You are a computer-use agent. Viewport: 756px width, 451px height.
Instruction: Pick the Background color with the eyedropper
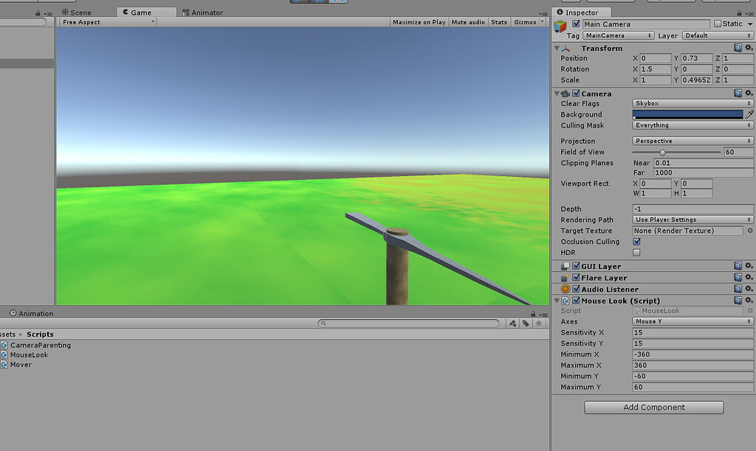click(750, 114)
